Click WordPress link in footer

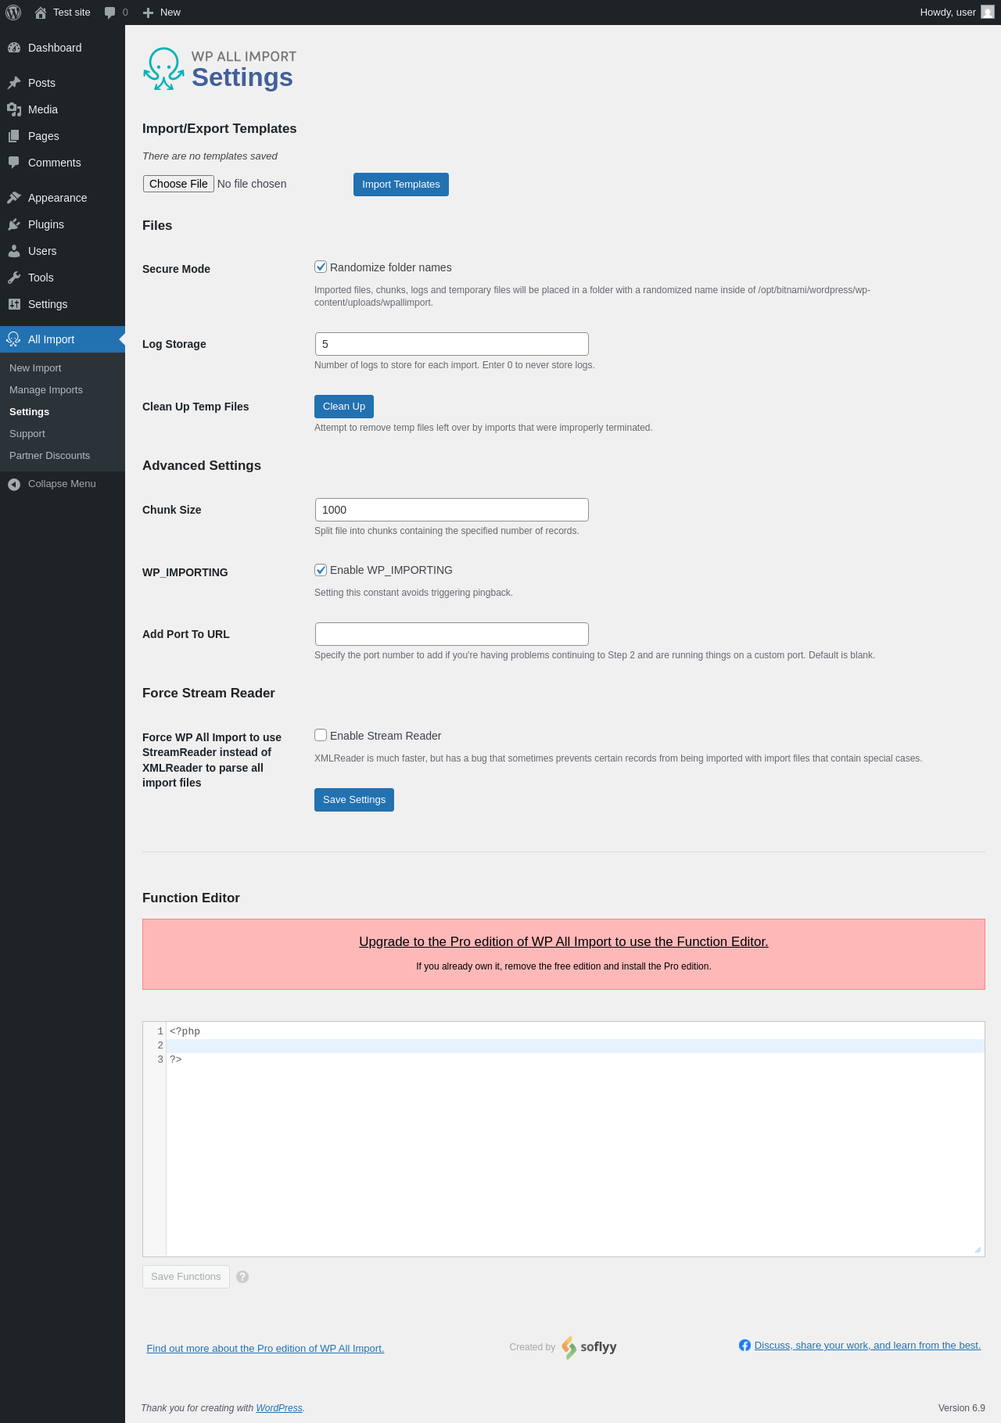click(279, 1408)
